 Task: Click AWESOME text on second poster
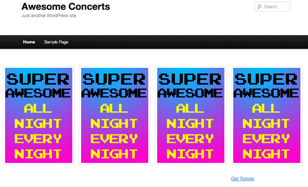coord(114,93)
